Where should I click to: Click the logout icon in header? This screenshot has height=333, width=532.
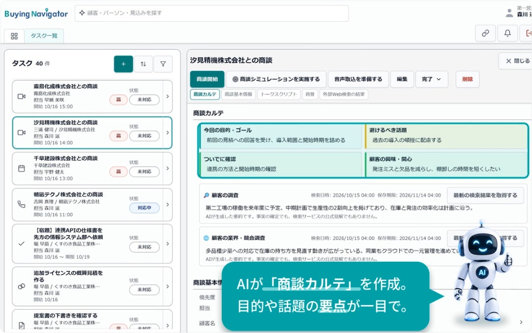tap(528, 33)
